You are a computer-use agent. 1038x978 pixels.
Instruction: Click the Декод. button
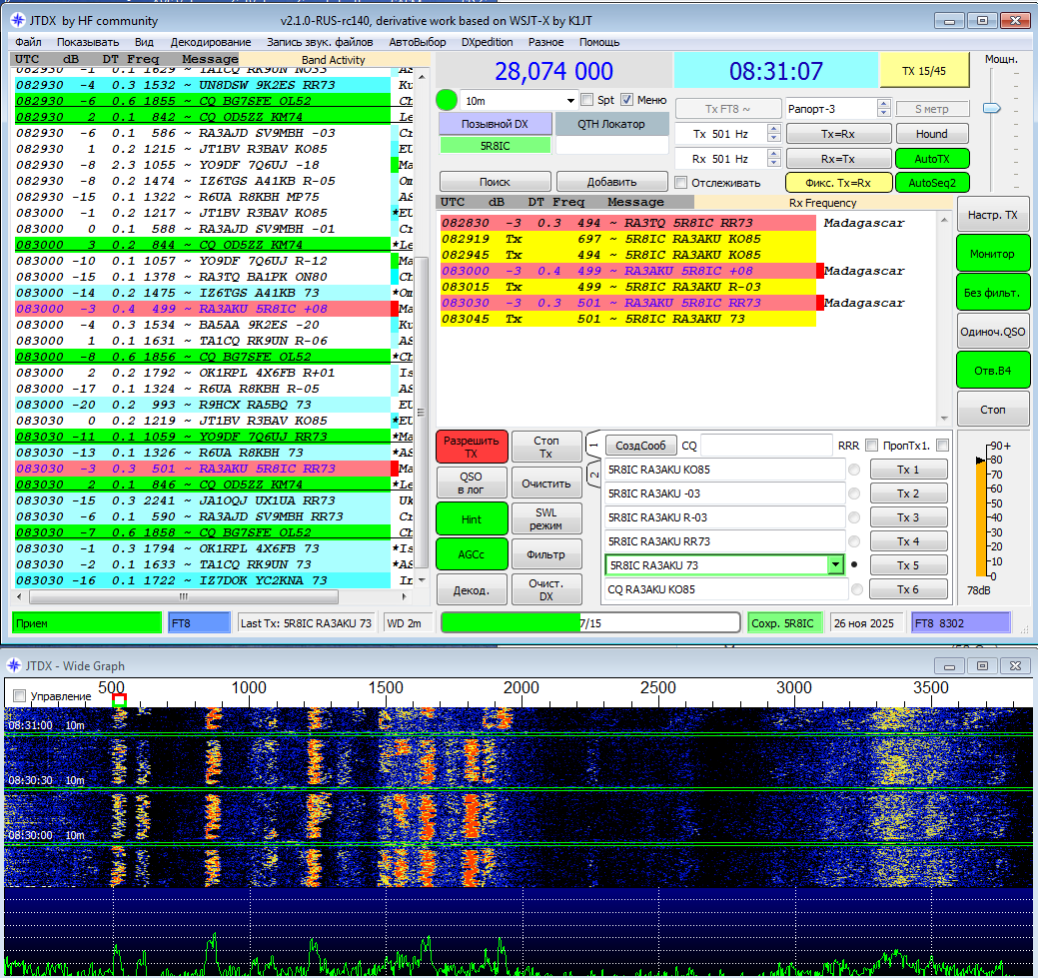pos(472,589)
